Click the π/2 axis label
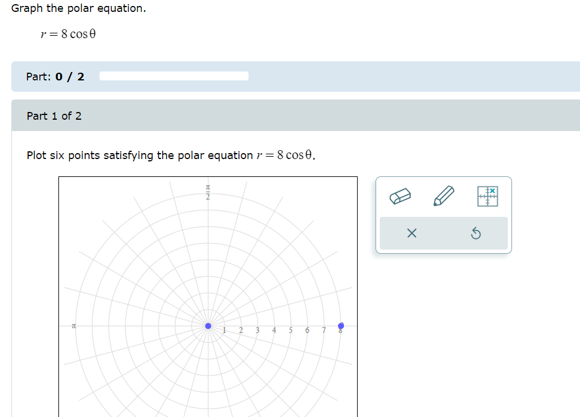The image size is (580, 417). 207,191
